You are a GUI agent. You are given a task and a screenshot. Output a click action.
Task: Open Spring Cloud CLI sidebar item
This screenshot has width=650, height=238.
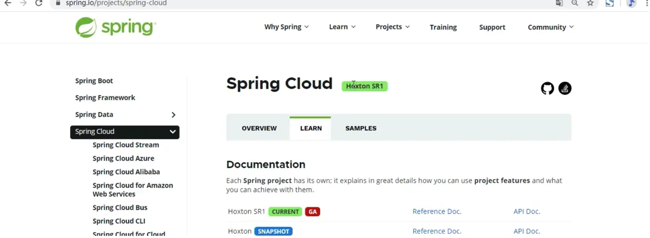119,221
